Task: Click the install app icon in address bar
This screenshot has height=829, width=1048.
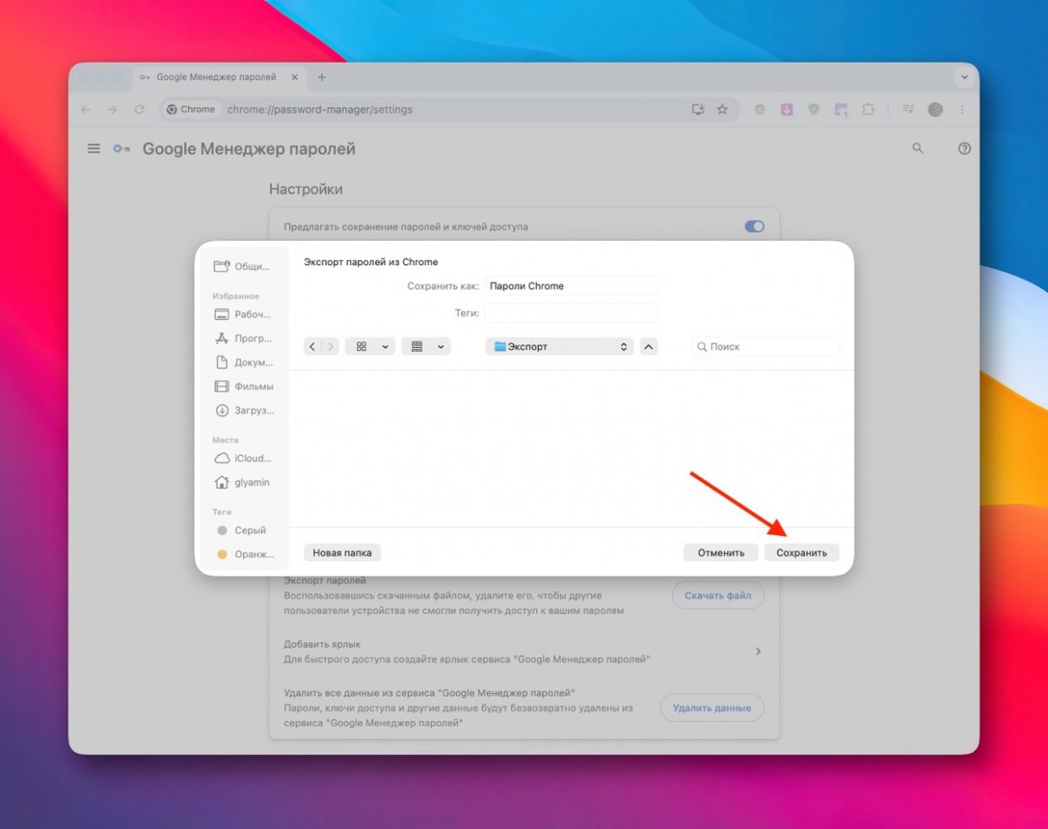Action: coord(698,110)
